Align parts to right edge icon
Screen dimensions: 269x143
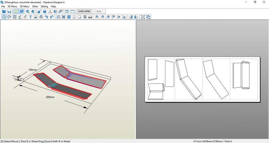coord(108,17)
